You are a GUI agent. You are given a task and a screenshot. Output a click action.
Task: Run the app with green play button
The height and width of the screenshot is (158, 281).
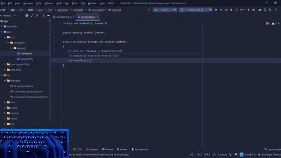[x=216, y=10]
